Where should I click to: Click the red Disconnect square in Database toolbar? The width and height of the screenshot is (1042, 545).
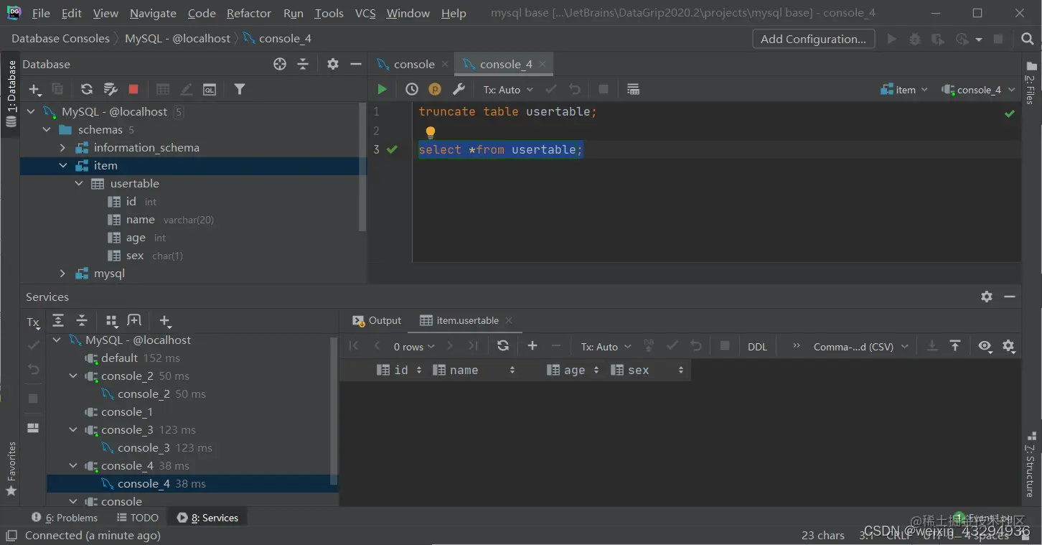click(133, 89)
